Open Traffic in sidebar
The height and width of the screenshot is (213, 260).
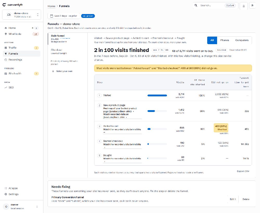click(x=22, y=48)
